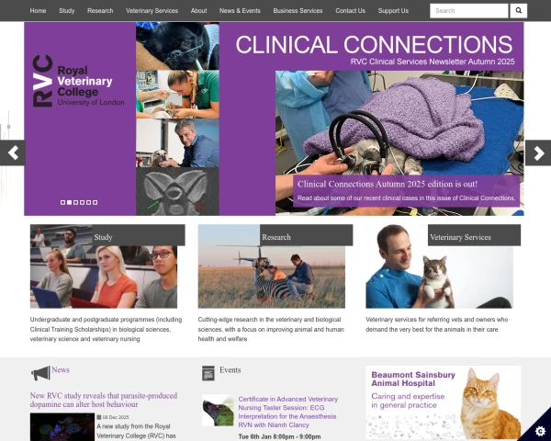Open the parasite-produced dopamine news article
The height and width of the screenshot is (441, 551).
103,400
